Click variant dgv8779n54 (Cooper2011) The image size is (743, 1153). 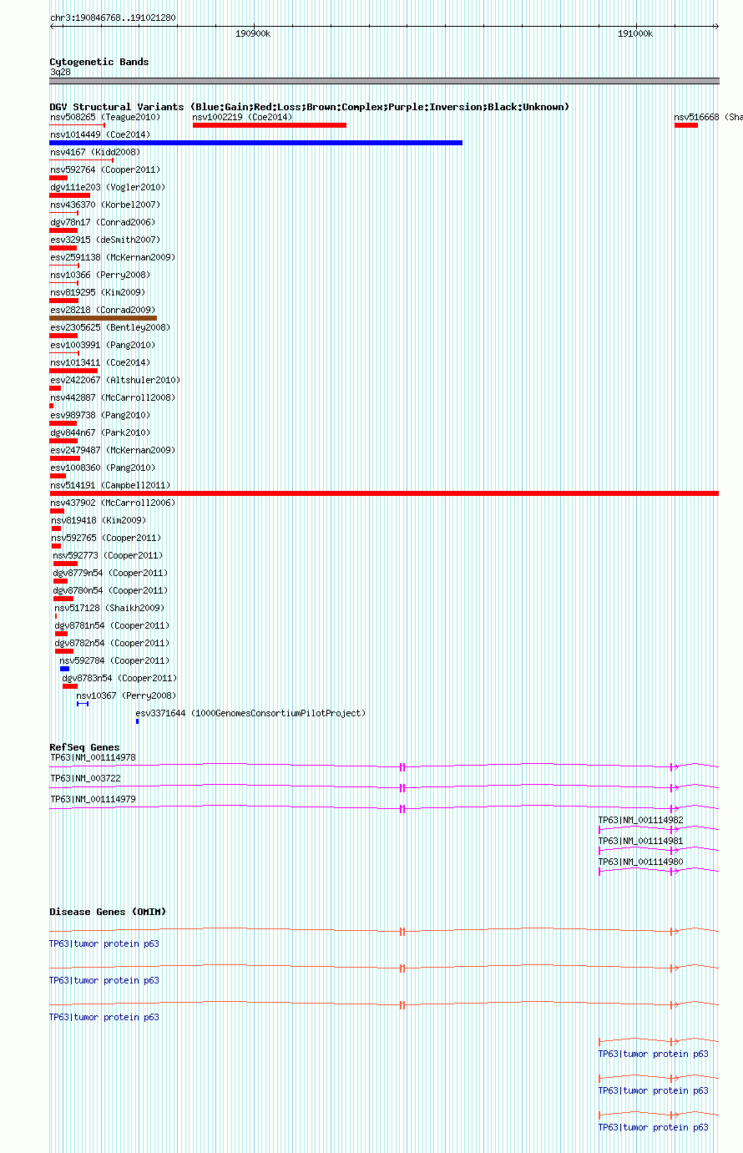tap(111, 573)
